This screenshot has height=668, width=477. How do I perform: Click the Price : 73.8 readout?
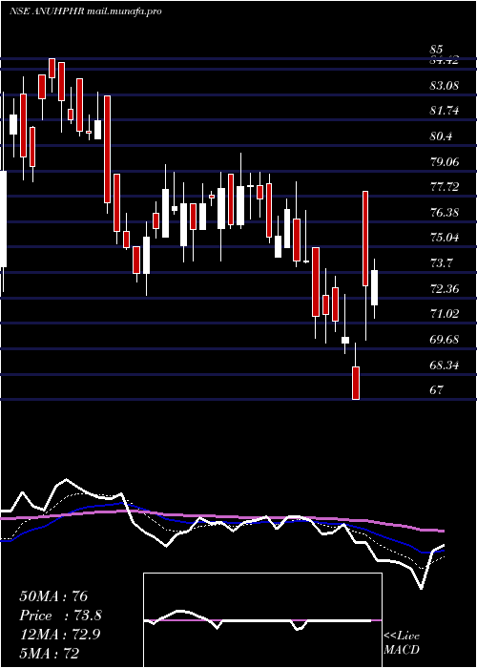coord(60,616)
